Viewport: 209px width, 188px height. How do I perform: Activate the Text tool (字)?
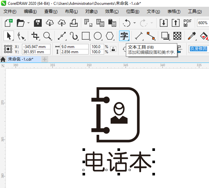point(124,36)
